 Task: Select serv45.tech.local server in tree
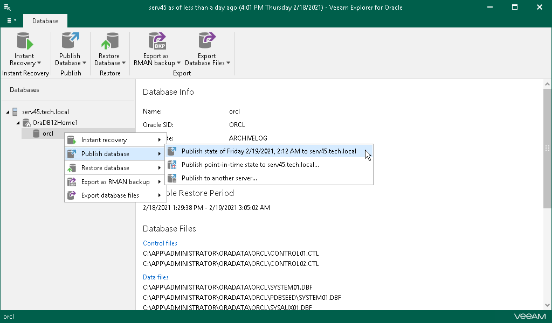pos(45,112)
